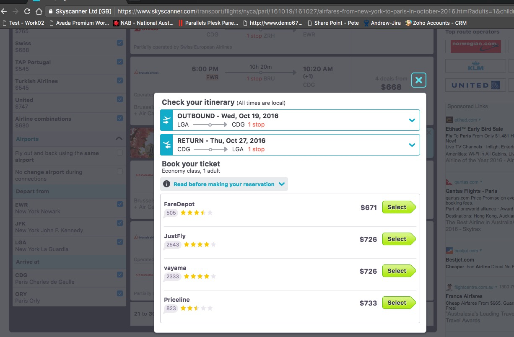514x337 pixels.
Task: Open Etihad Early Bird Sale ad
Action: pos(474,129)
